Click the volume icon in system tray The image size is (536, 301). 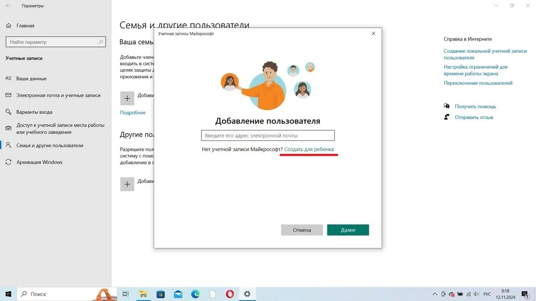click(x=476, y=294)
